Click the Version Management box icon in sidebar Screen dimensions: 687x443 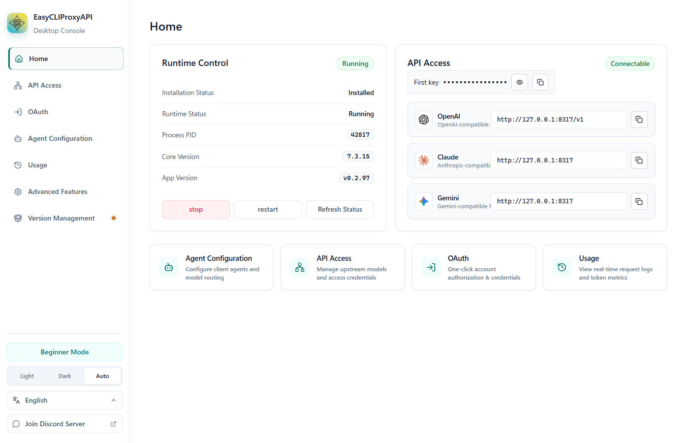(18, 218)
